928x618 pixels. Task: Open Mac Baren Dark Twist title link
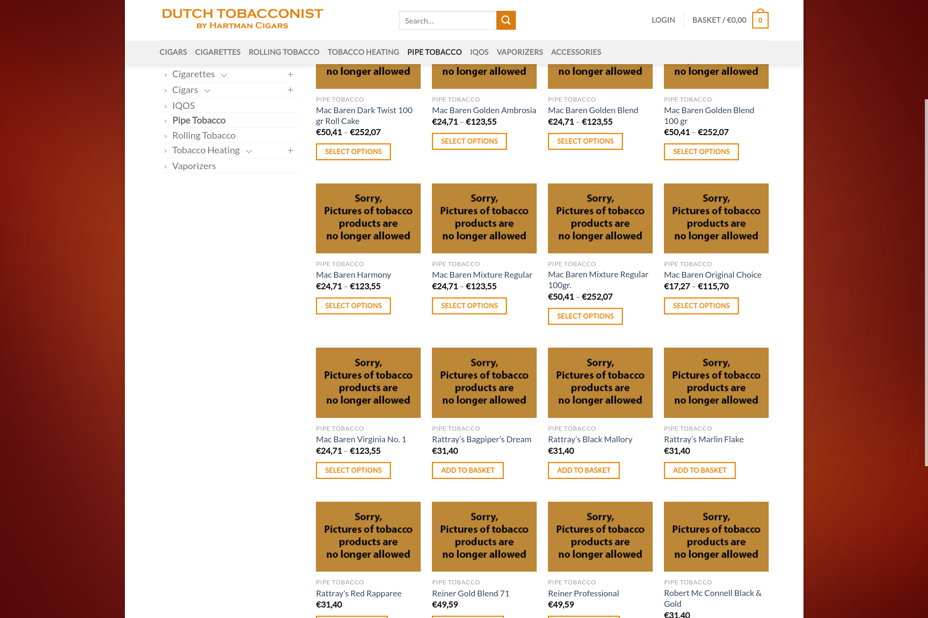click(364, 115)
